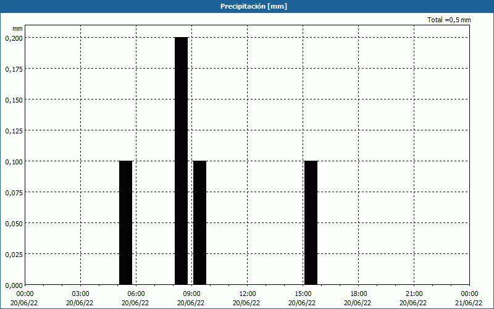494x309 pixels.
Task: Click the 21:00 time axis label
Action: (x=414, y=294)
